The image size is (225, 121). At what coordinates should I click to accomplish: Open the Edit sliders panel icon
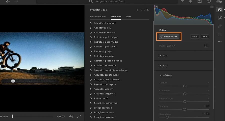tap(219, 9)
